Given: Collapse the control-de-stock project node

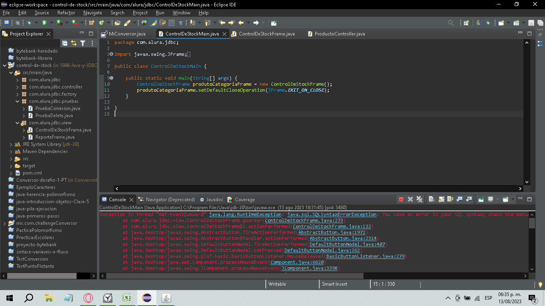Looking at the screenshot, I should click(5, 65).
